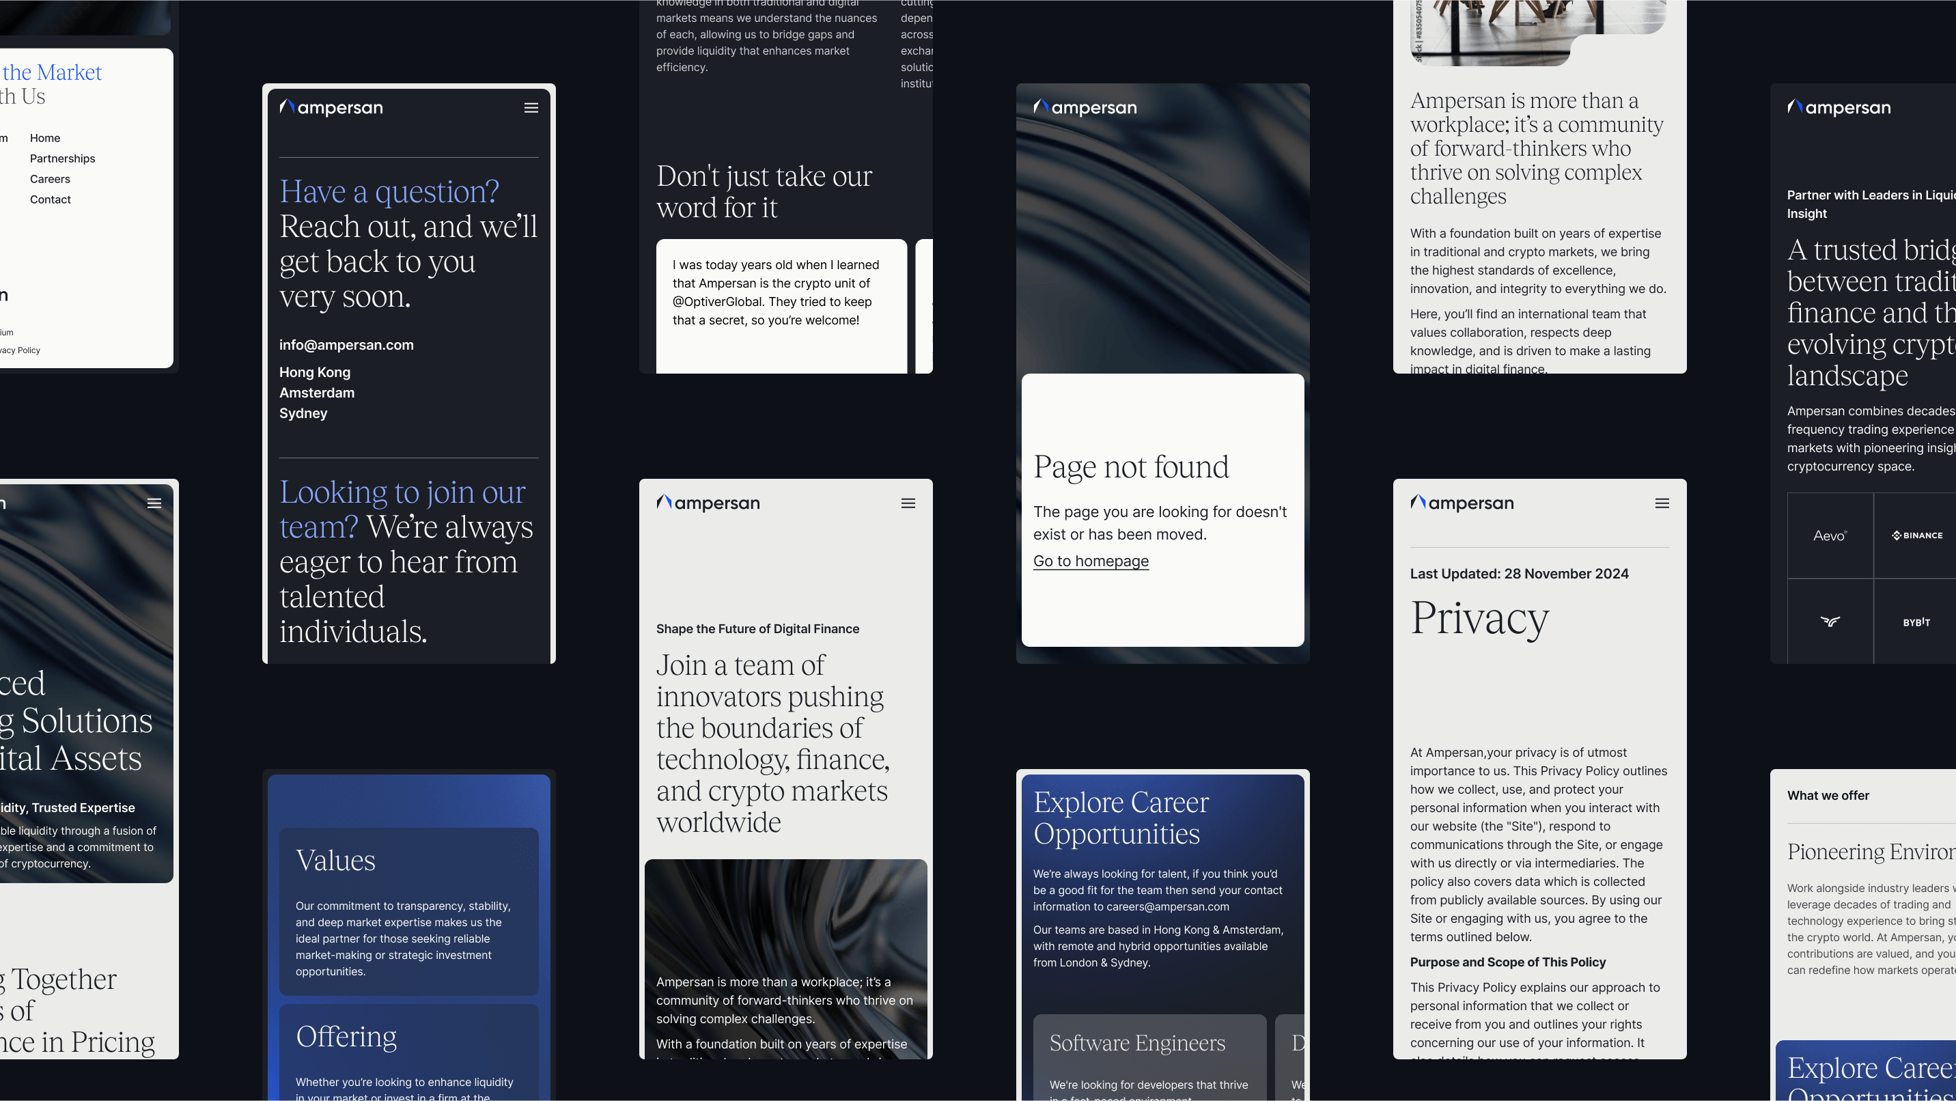Open hamburger menu on Have a question page
Image resolution: width=1956 pixels, height=1101 pixels.
click(x=531, y=108)
